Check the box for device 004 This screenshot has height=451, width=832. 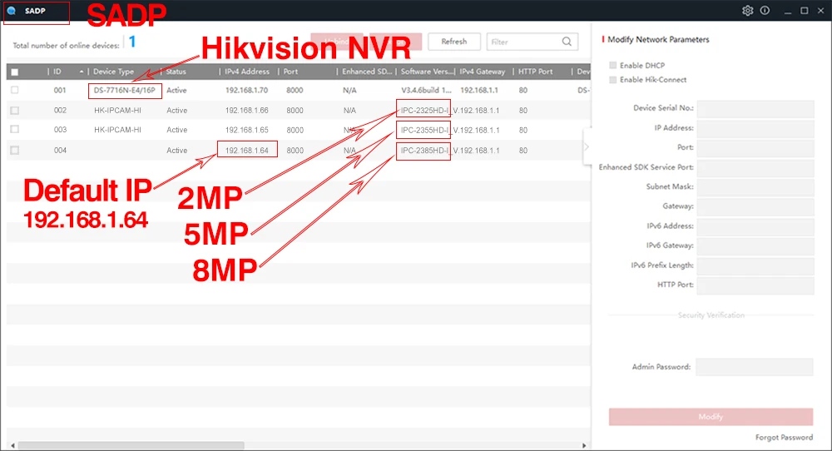[15, 150]
